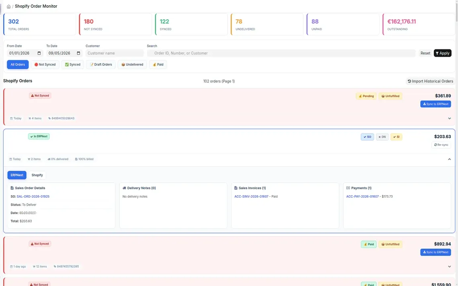Click the '100% billed' indicator
This screenshot has width=458, height=286.
pyautogui.click(x=84, y=159)
